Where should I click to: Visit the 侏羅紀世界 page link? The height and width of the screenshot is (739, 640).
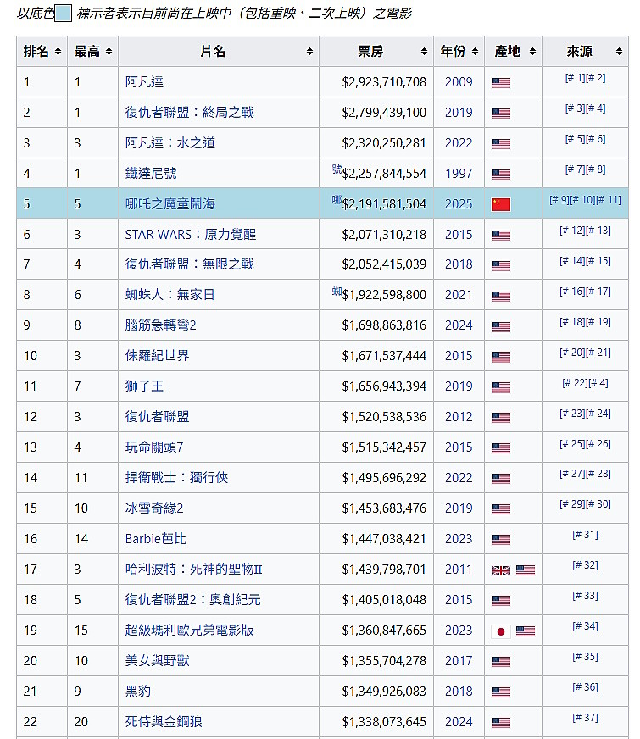point(157,355)
